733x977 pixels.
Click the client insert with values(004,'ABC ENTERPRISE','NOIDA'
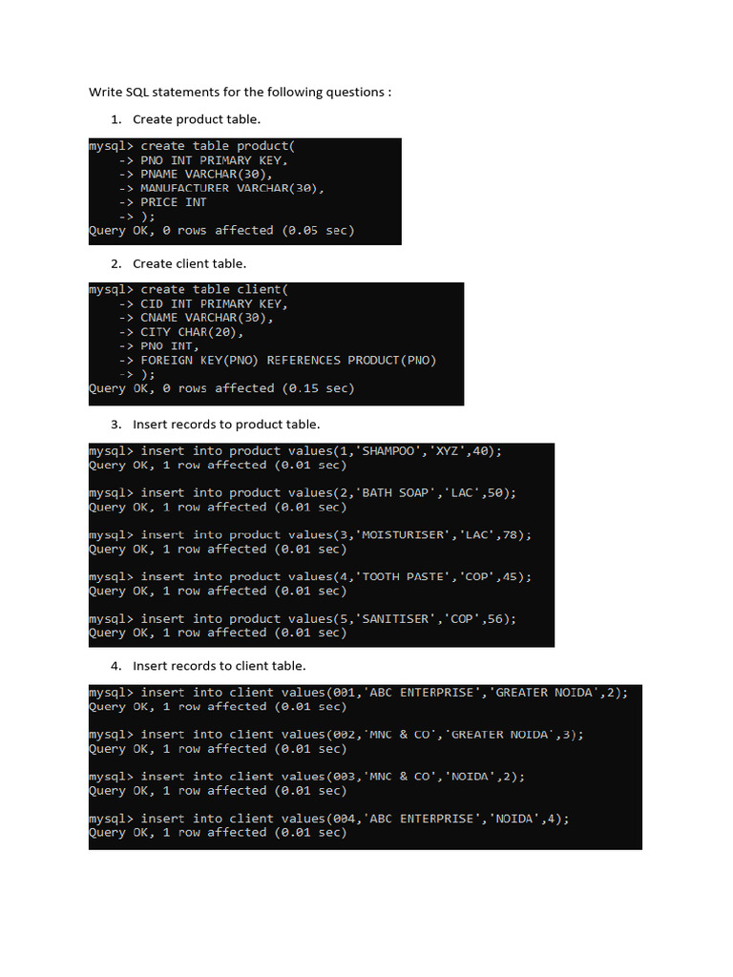point(328,819)
